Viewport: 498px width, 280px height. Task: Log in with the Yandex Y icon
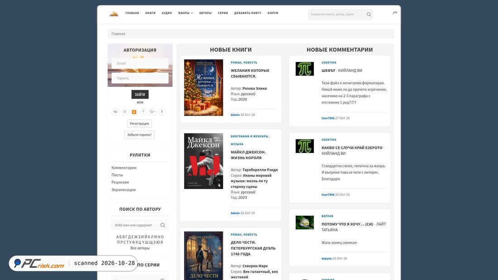coord(143,112)
